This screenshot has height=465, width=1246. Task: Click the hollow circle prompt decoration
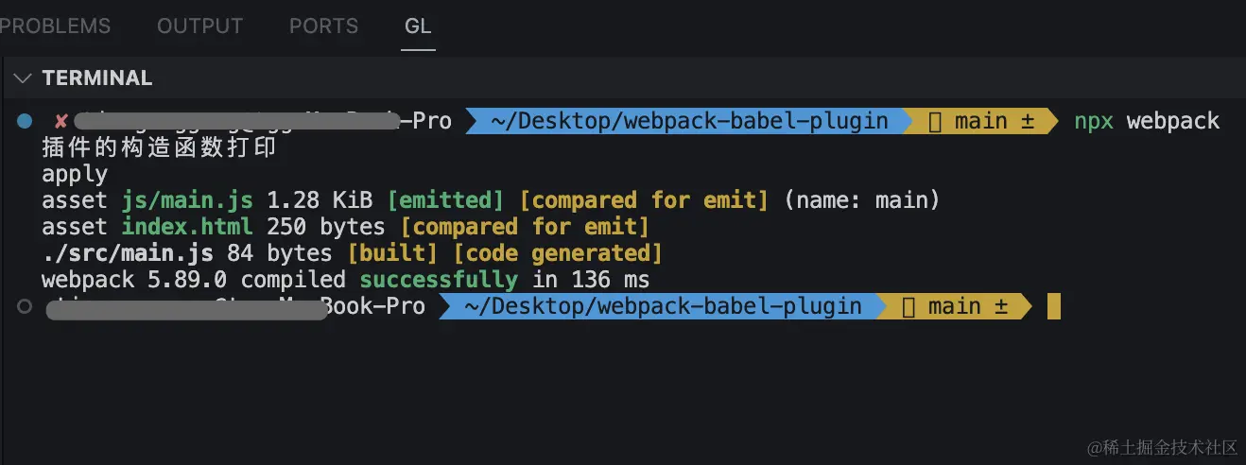point(26,306)
